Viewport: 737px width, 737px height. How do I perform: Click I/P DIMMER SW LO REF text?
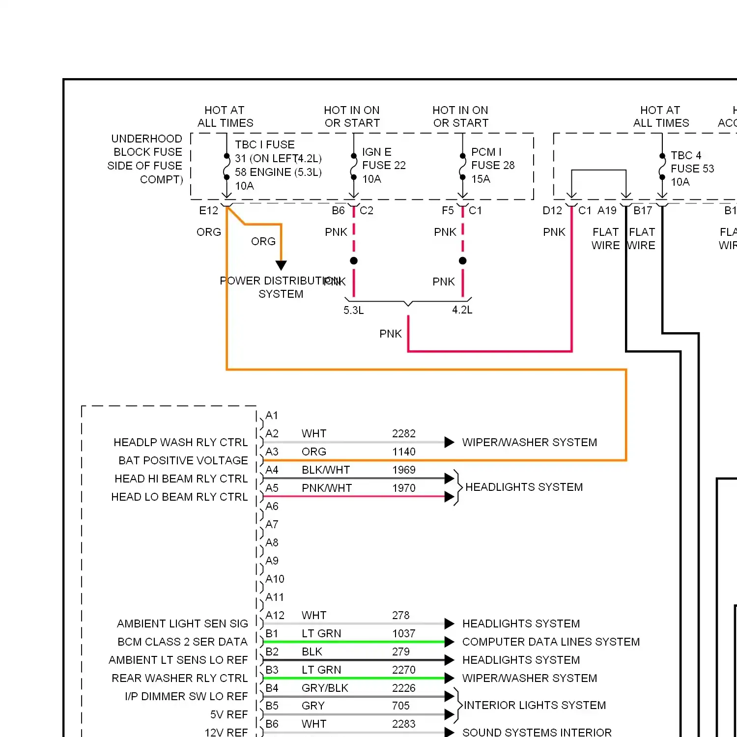(x=186, y=696)
